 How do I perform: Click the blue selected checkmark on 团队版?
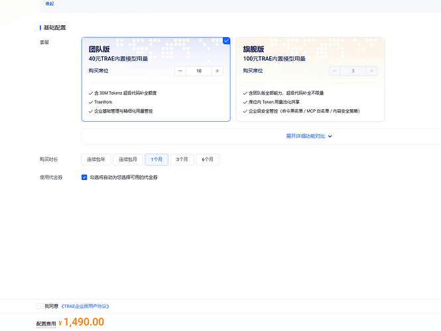(226, 40)
